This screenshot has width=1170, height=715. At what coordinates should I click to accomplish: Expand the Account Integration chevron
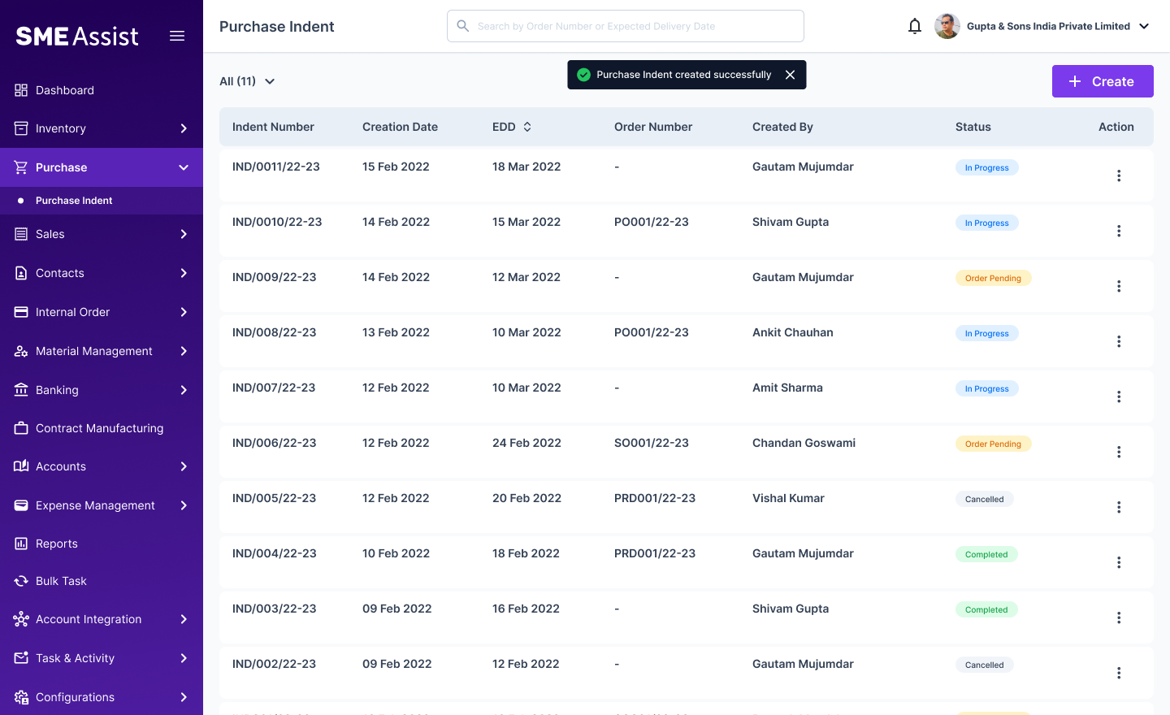coord(184,619)
